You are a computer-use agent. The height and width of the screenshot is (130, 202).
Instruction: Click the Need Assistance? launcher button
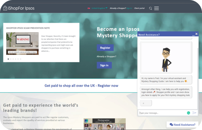(182, 125)
